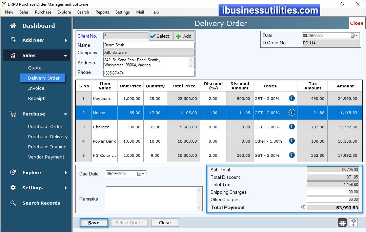The image size is (366, 232).
Task: Click the Search Records magnifier icon
Action: pyautogui.click(x=13, y=203)
